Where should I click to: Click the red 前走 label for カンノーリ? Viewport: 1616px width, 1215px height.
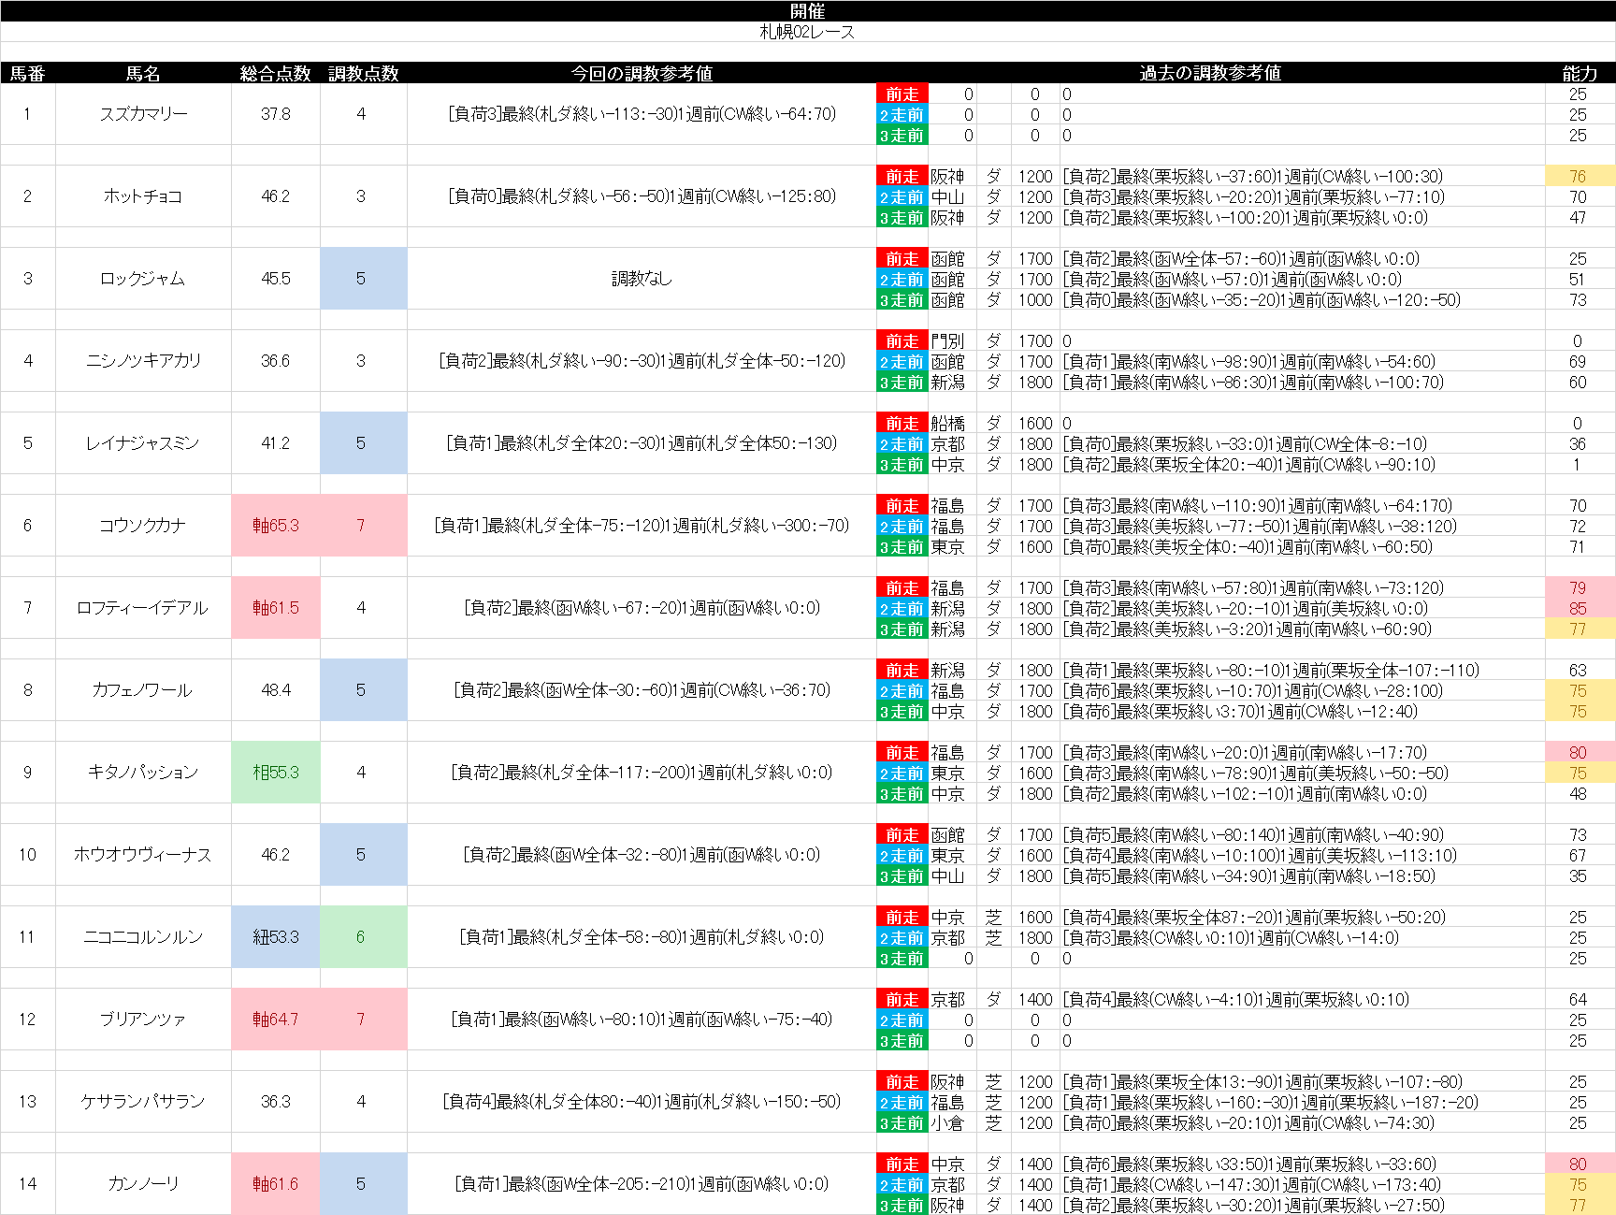click(902, 1164)
